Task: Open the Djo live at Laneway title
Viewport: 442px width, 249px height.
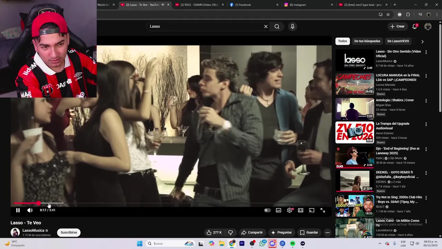Action: click(397, 151)
